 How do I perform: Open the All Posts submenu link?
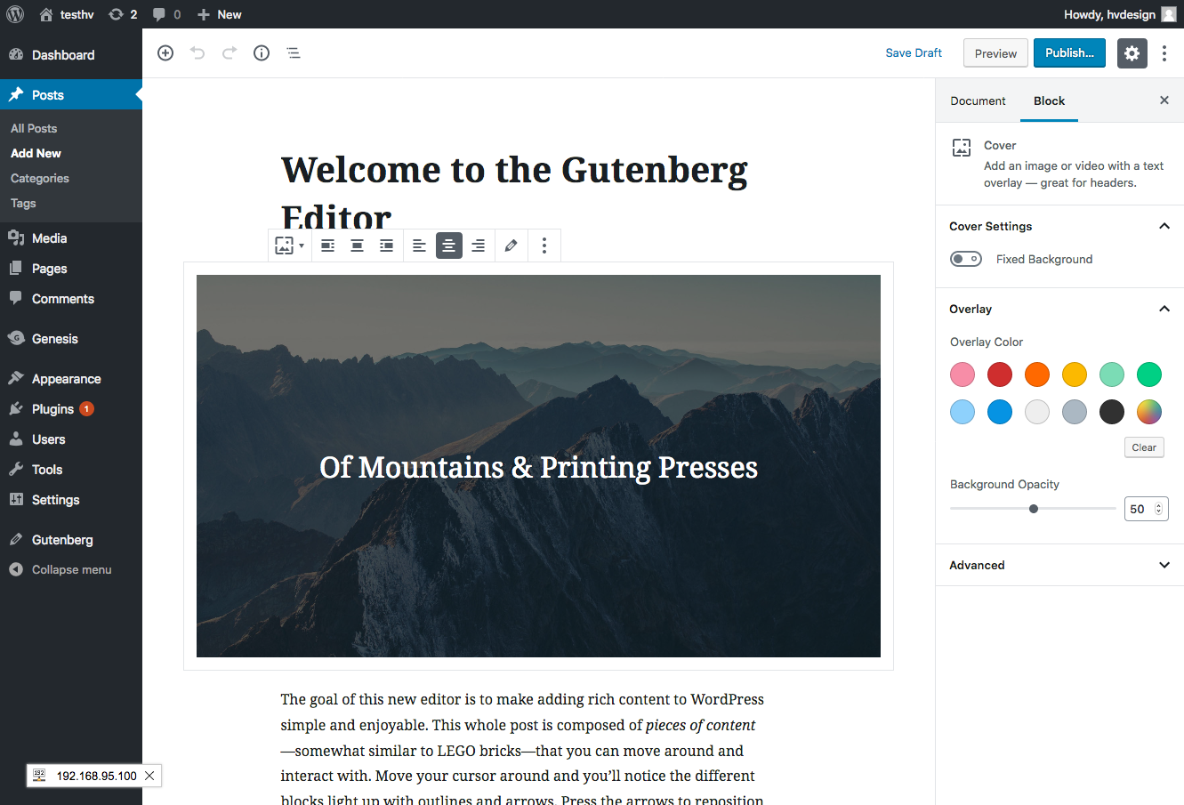click(34, 128)
